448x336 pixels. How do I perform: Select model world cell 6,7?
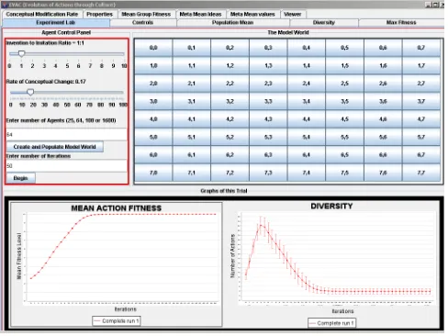click(x=421, y=155)
